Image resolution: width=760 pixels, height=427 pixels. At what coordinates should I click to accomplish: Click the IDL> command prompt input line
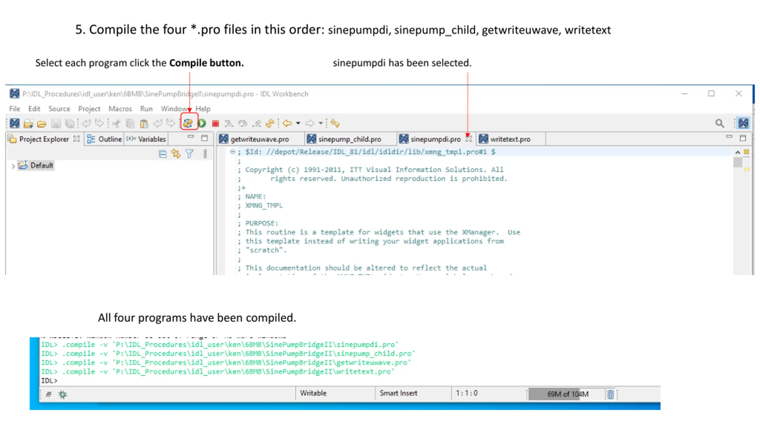coord(350,381)
